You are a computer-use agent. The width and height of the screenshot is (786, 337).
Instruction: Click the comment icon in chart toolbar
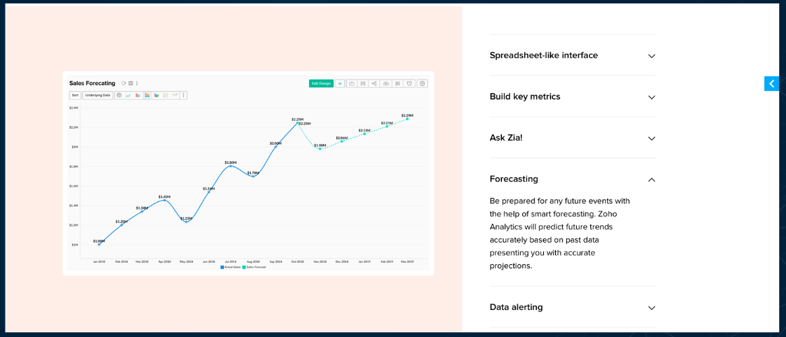pos(397,84)
